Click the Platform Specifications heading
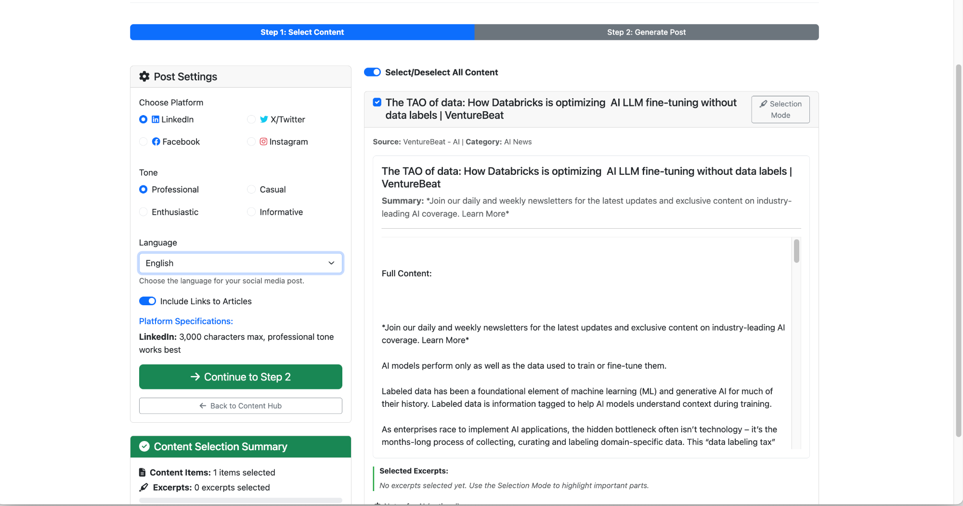The image size is (963, 506). tap(186, 321)
